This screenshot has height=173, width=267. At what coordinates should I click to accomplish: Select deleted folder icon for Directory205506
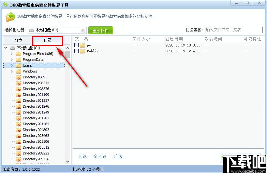[x=18, y=141]
